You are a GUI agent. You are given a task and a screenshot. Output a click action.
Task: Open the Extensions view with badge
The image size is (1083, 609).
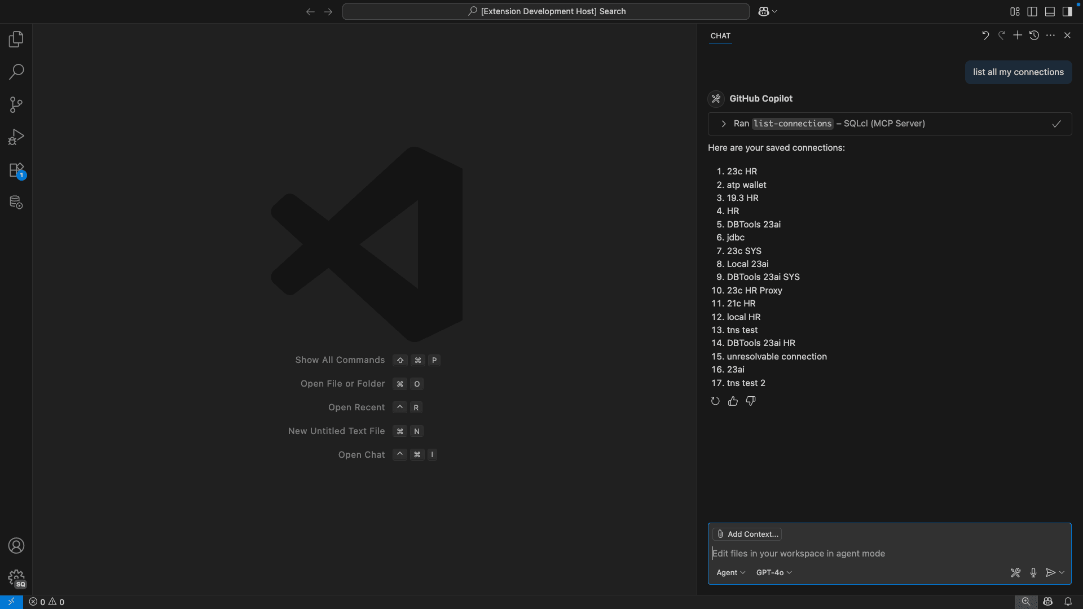pos(16,170)
